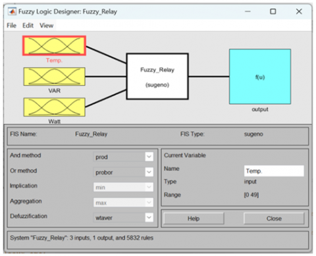Expand the Or method probor dropdown
This screenshot has width=316, height=256.
(123, 172)
